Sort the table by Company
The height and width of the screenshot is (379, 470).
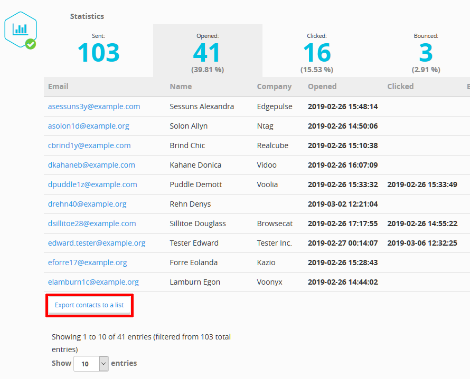(275, 86)
